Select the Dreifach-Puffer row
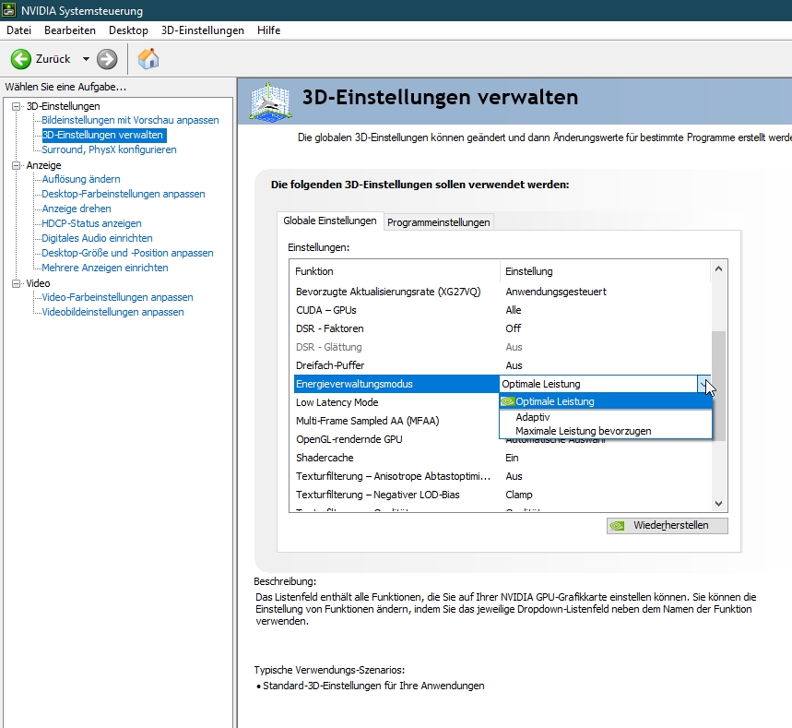This screenshot has height=728, width=792. (502, 365)
